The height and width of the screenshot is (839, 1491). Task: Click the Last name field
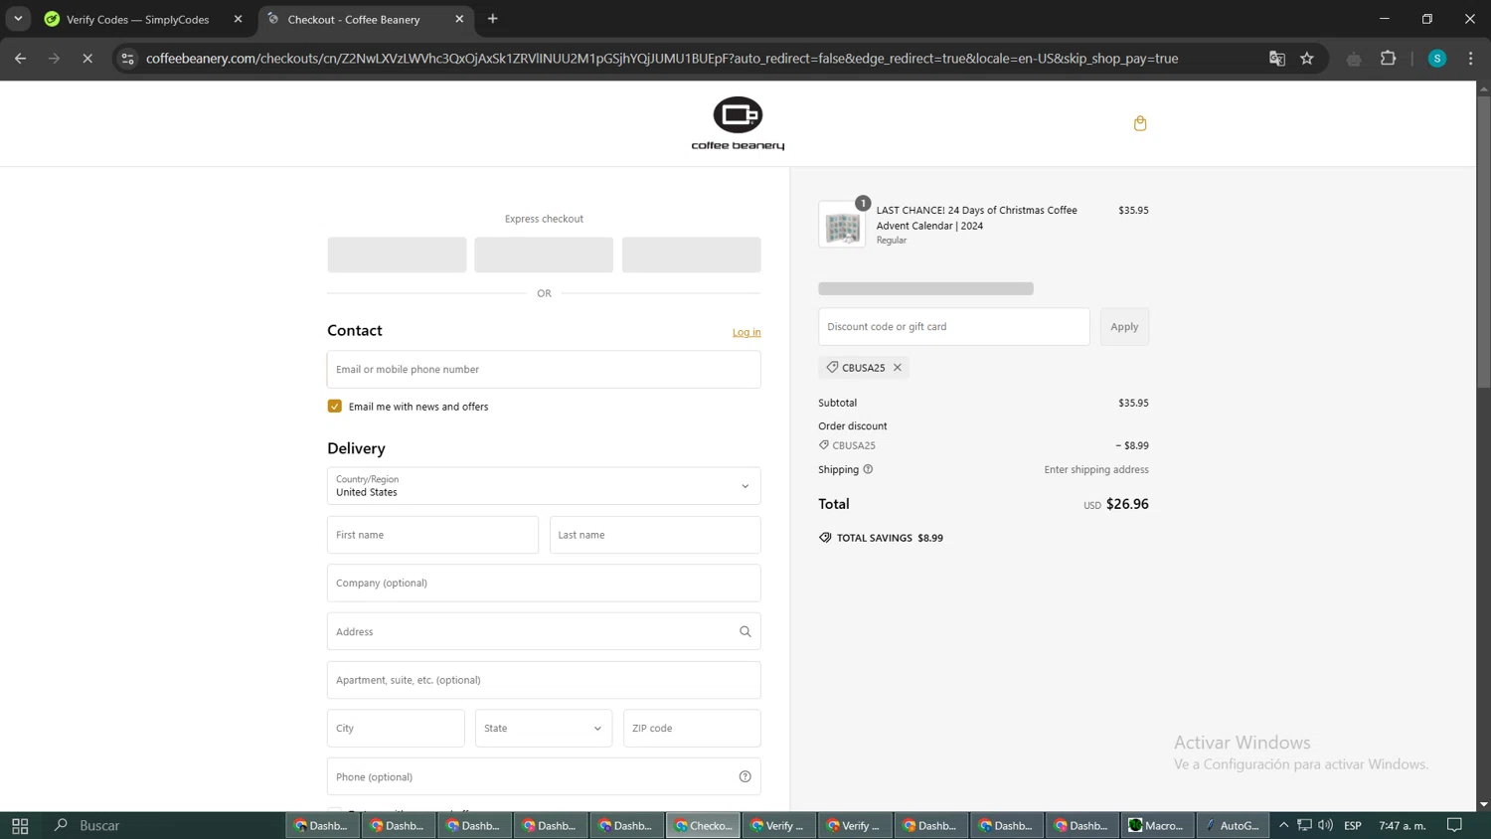[655, 535]
